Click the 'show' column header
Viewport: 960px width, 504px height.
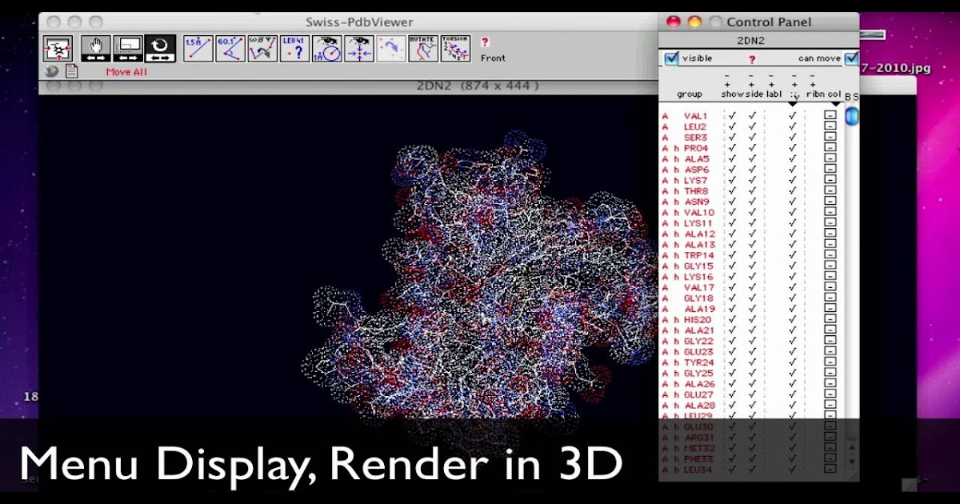732,94
